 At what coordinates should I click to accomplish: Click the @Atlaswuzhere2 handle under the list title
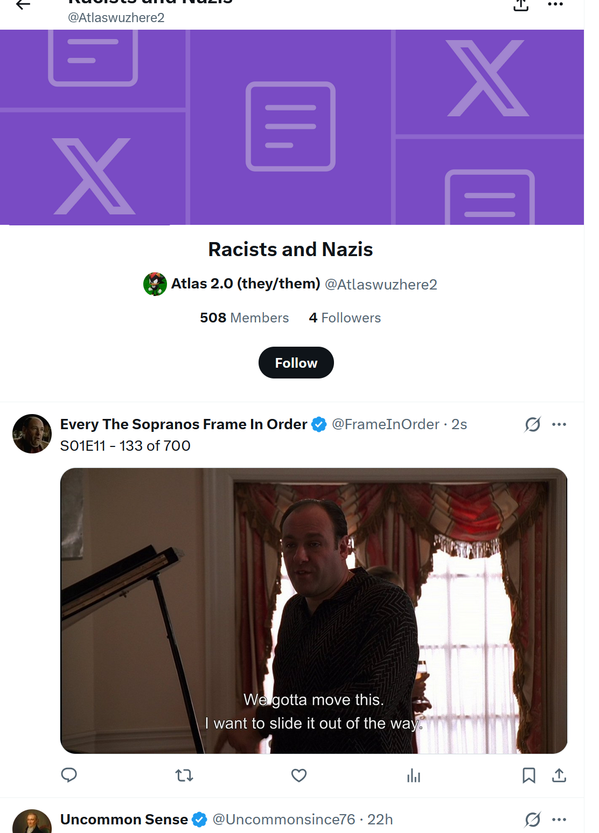(381, 285)
